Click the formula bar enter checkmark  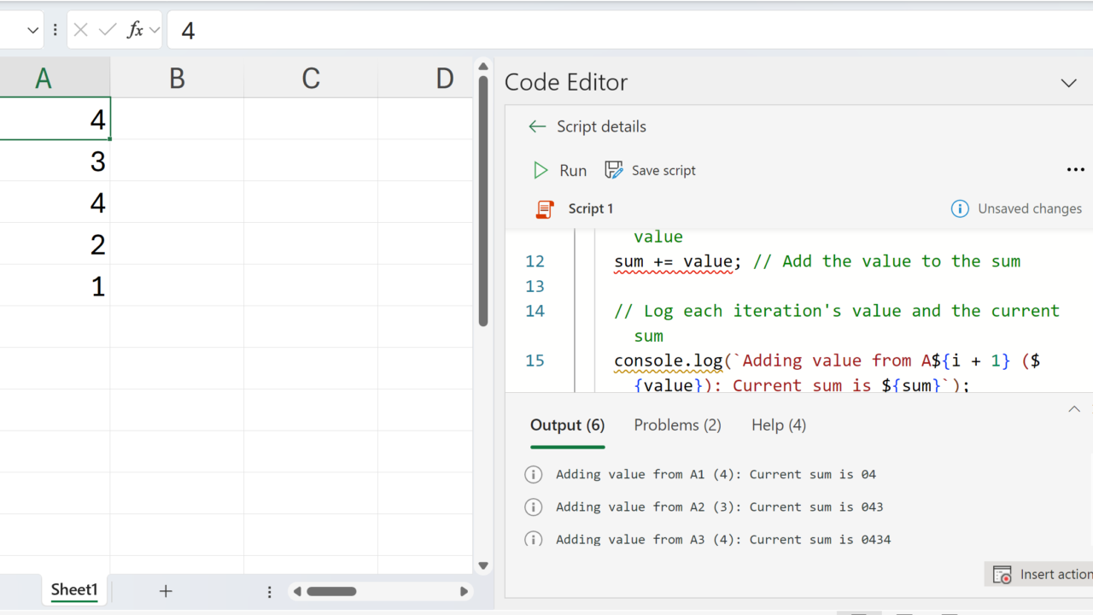tap(108, 31)
